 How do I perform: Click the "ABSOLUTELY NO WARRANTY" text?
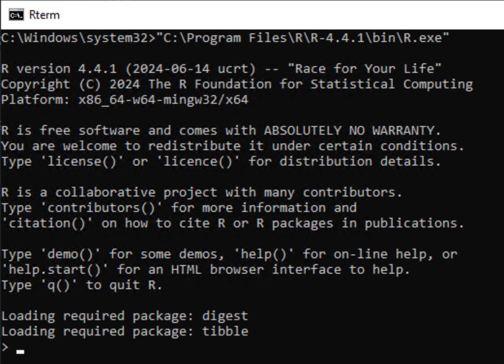[349, 130]
